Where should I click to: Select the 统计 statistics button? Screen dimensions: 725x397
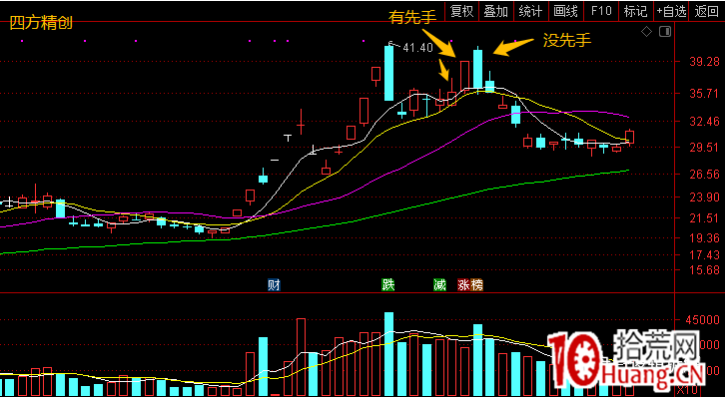point(531,11)
